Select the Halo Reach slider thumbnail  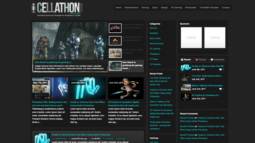click(x=115, y=66)
